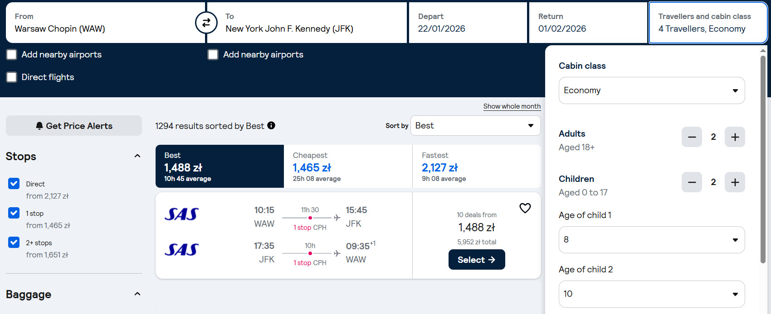The height and width of the screenshot is (314, 771).
Task: Switch to the Cheapest tab
Action: tap(348, 167)
